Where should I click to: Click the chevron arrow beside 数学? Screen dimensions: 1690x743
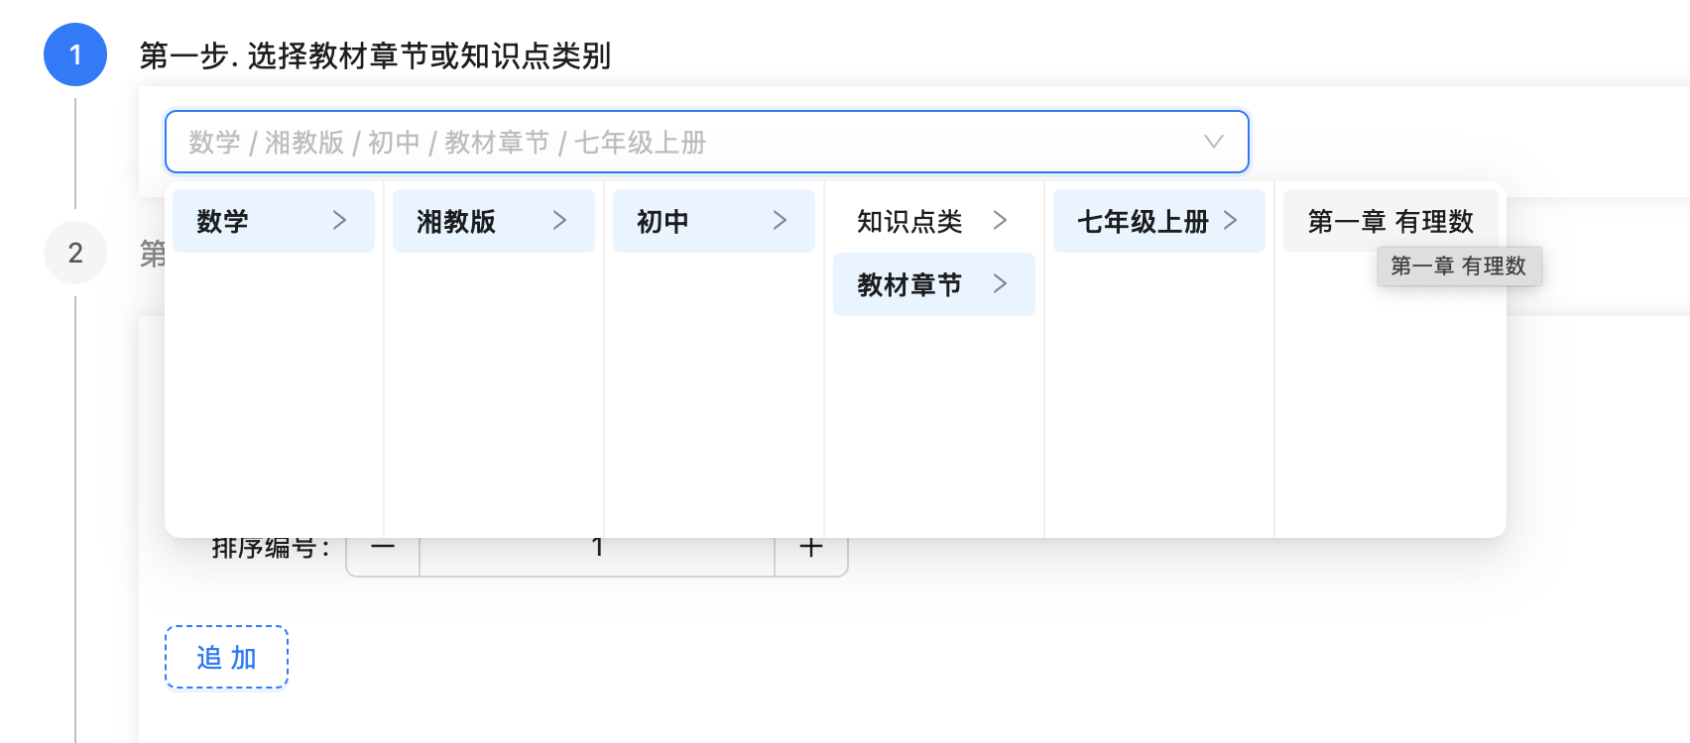(x=339, y=221)
